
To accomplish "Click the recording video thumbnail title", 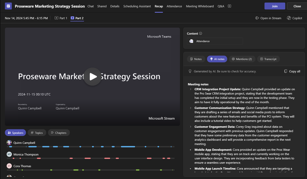I will click(89, 76).
